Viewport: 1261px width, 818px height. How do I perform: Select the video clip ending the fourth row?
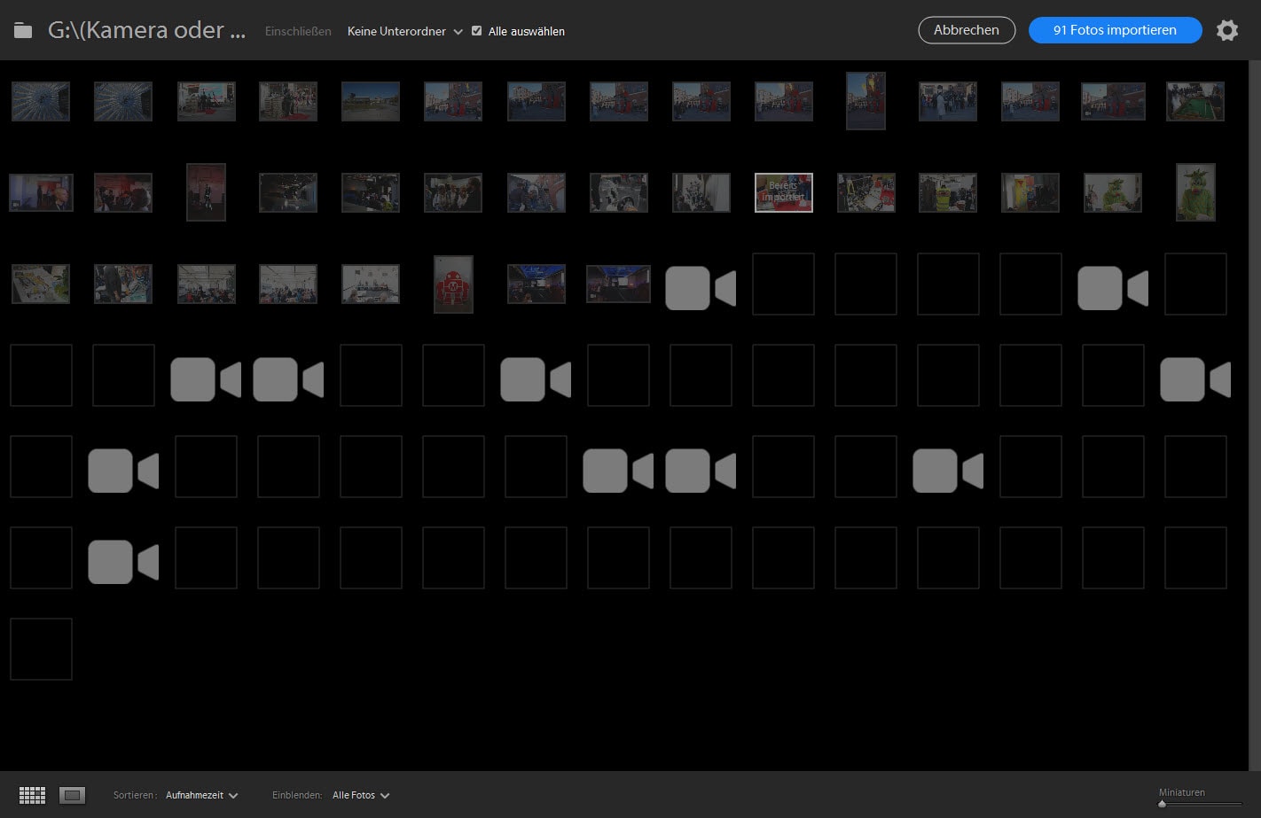pos(1194,379)
